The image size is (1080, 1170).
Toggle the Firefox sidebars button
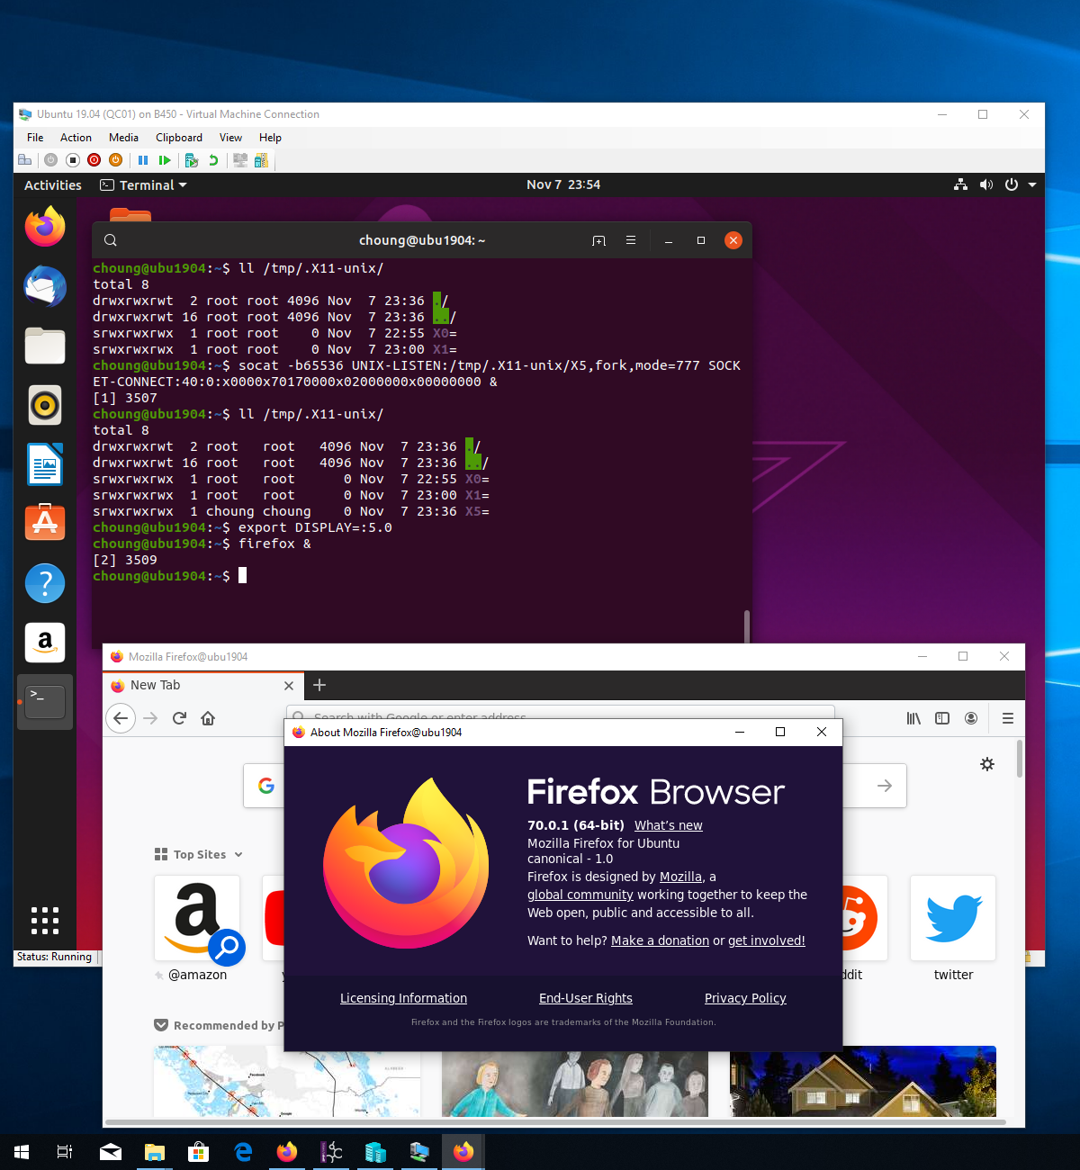[x=942, y=718]
